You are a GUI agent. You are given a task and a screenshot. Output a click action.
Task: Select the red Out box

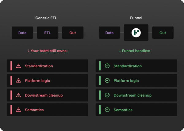(73, 33)
